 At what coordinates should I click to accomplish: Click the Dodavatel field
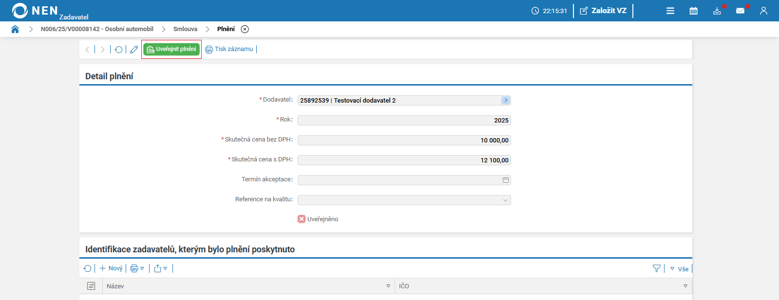tap(404, 100)
